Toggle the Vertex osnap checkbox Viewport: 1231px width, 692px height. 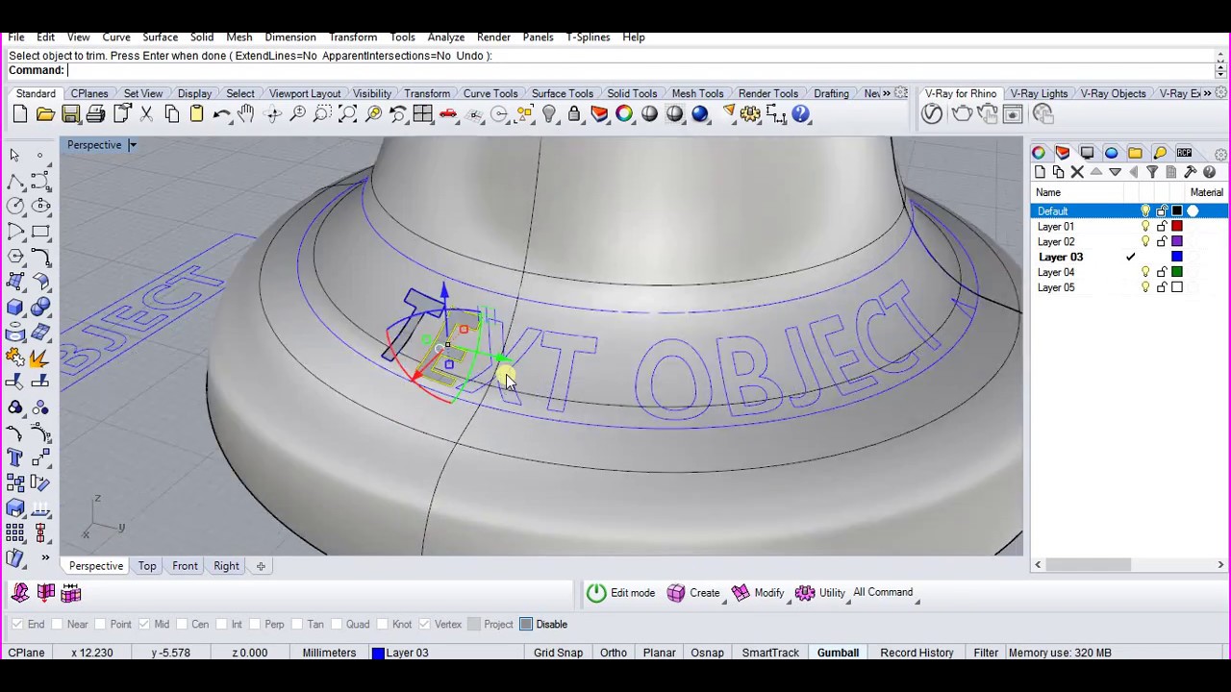point(424,625)
